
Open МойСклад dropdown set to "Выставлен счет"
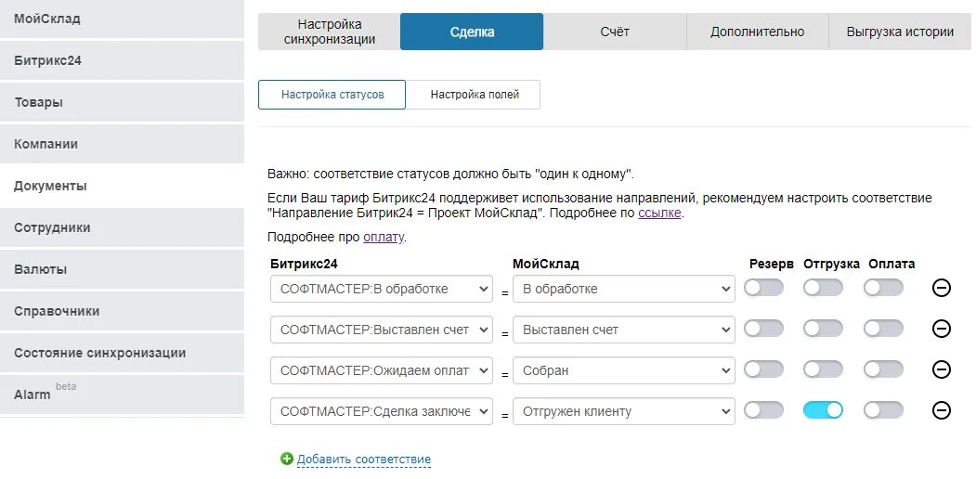tap(624, 330)
